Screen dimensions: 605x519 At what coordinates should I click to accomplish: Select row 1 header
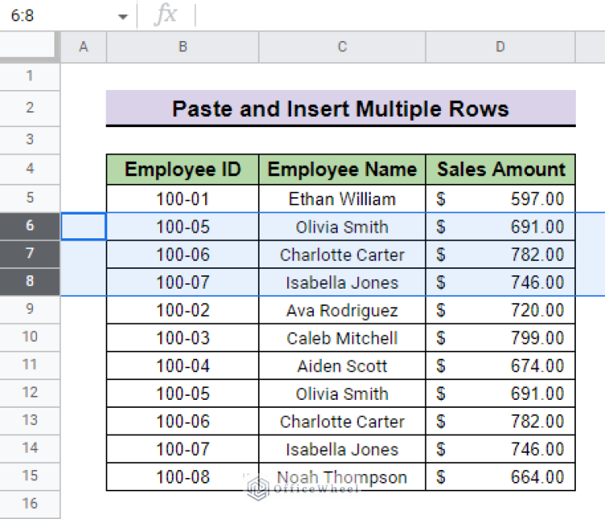pos(30,77)
